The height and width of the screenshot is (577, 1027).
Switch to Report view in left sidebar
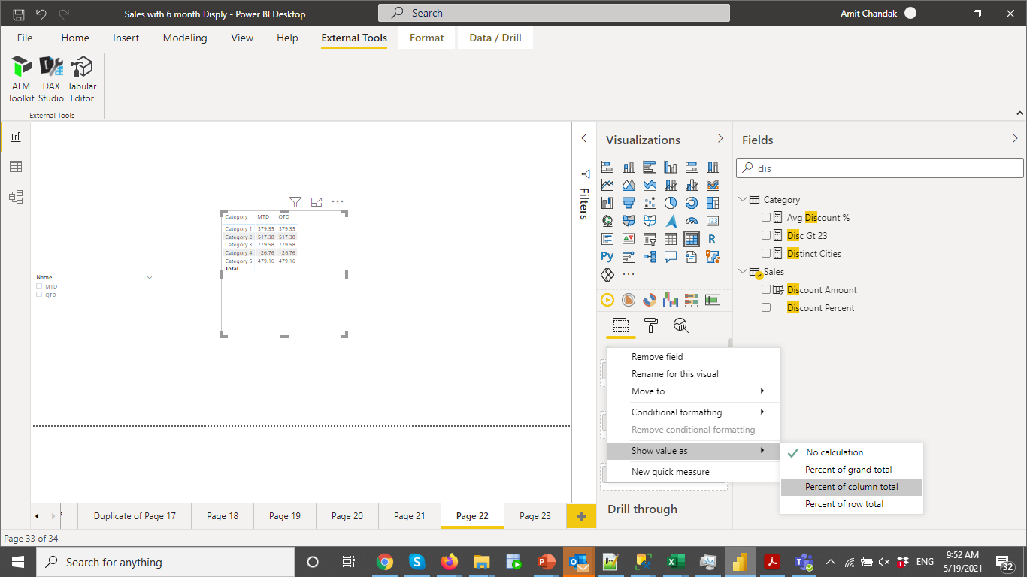(x=15, y=137)
